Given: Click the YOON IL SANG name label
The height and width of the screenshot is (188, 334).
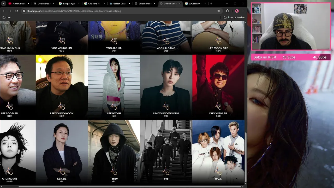Looking at the screenshot, I should [166, 48].
